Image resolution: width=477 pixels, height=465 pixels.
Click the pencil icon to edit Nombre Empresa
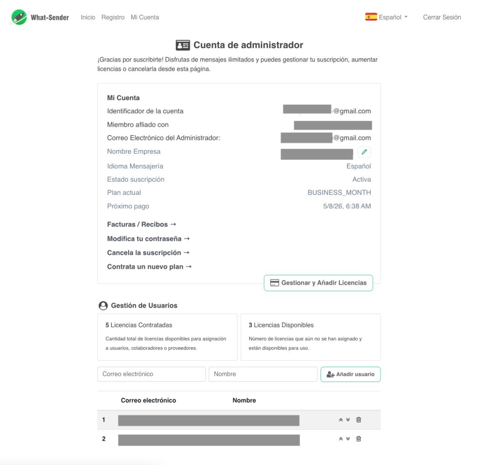coord(364,152)
